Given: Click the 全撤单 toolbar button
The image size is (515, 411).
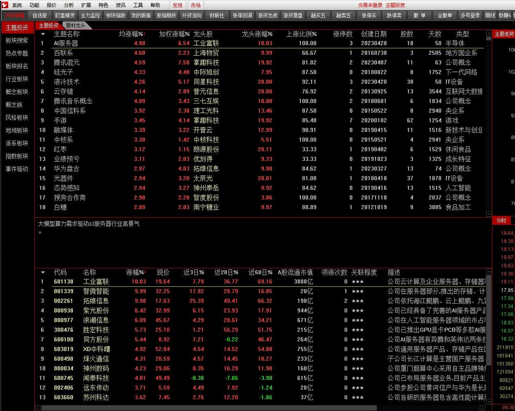Looking at the screenshot, I should pos(445,15).
